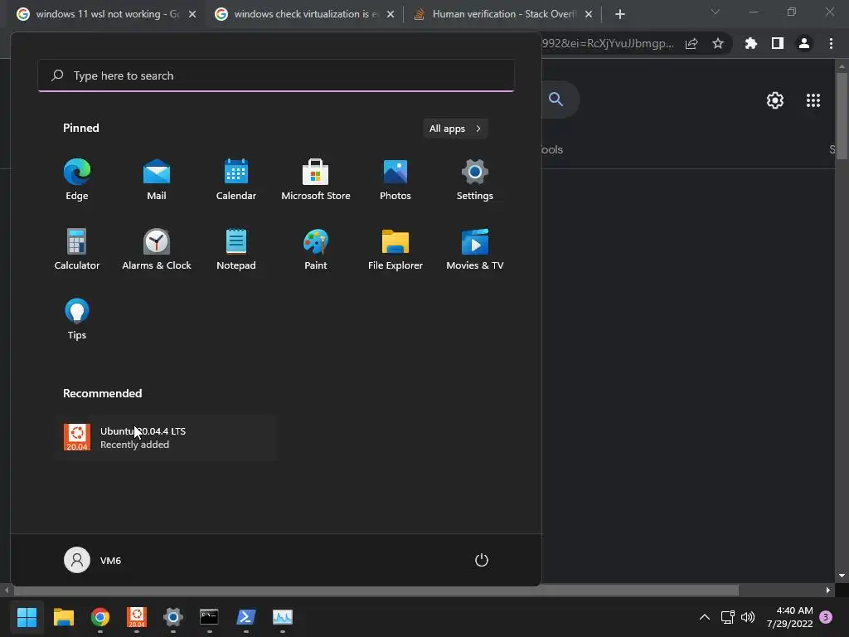Open notification center badge showing 3
The width and height of the screenshot is (849, 637).
click(x=826, y=617)
